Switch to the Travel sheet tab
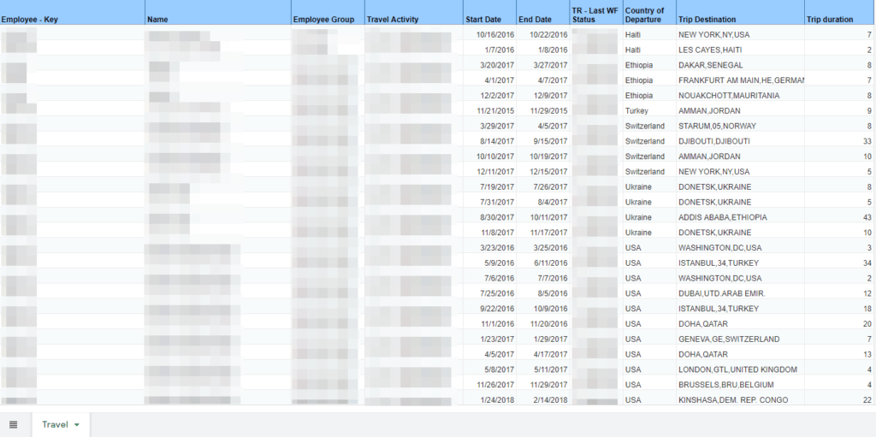876x437 pixels. (x=55, y=425)
